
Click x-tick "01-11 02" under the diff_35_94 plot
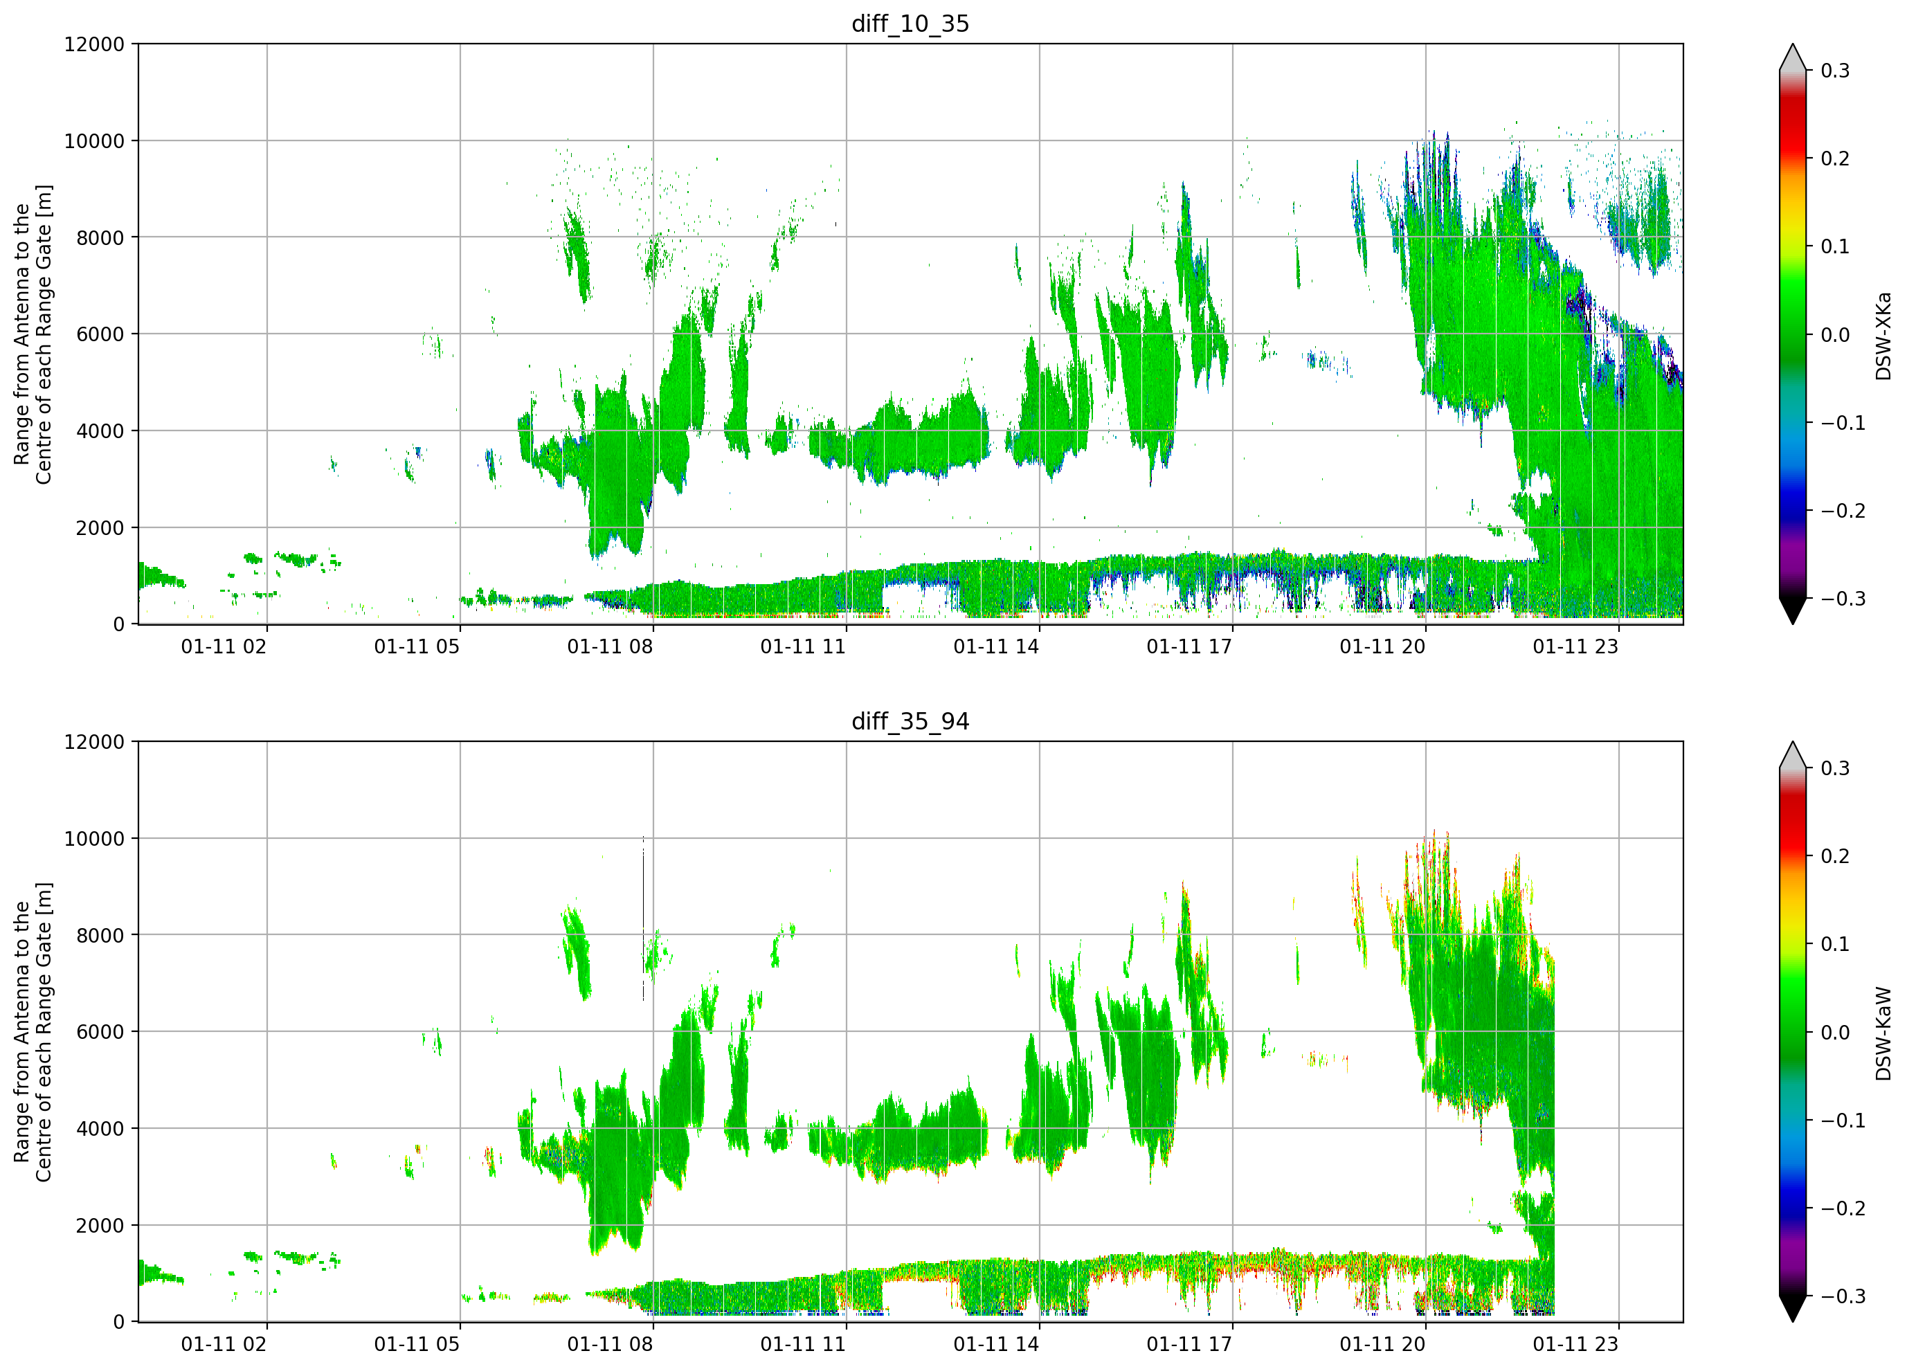click(x=224, y=1345)
